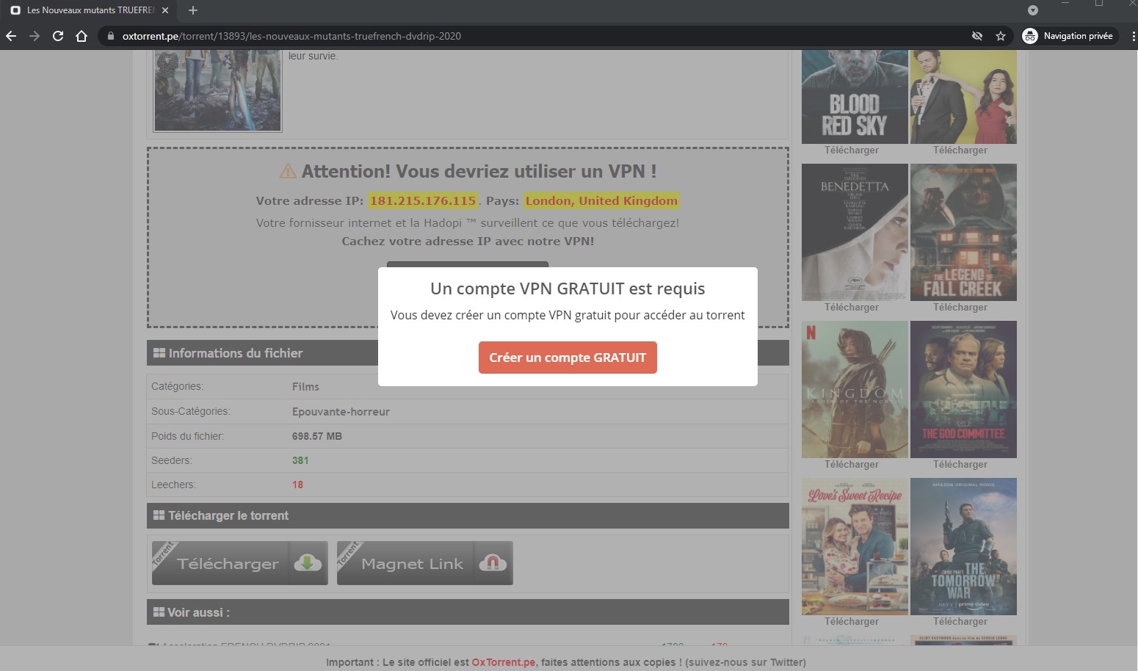Click the Magnet Link button

(425, 563)
